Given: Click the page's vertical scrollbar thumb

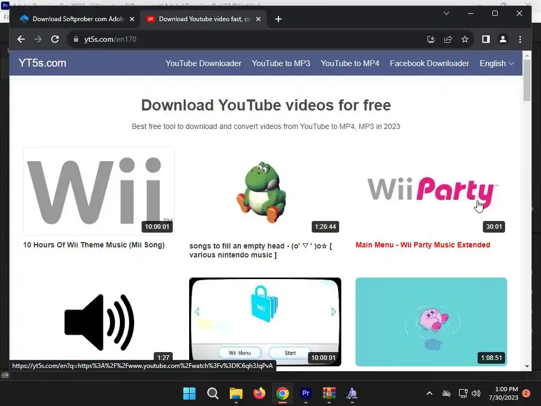Looking at the screenshot, I should [527, 80].
